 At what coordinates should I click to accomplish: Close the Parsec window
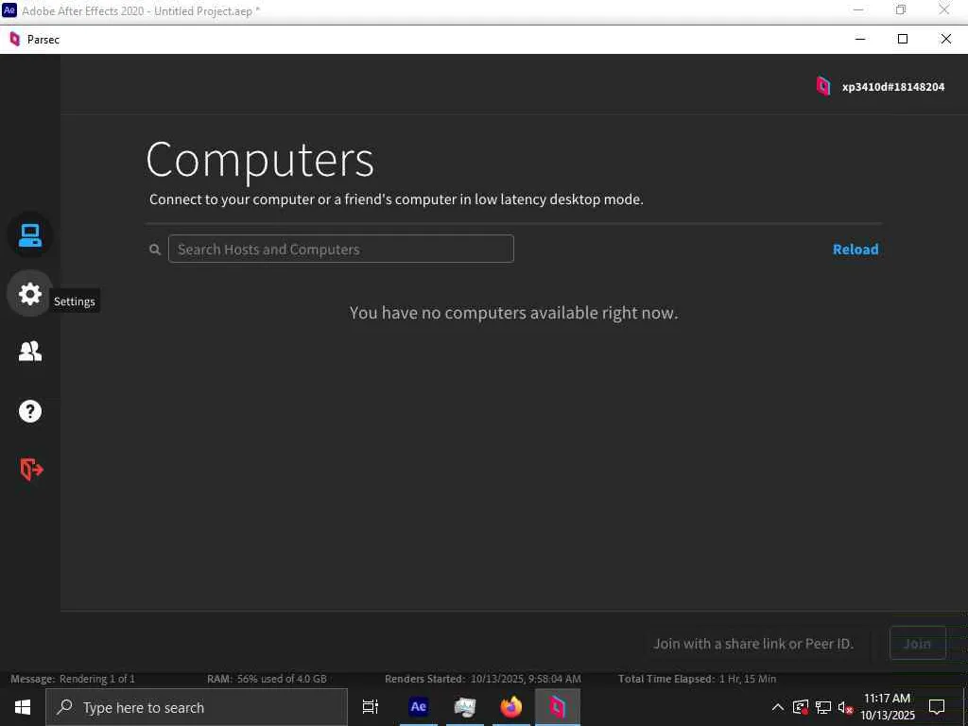pyautogui.click(x=945, y=39)
